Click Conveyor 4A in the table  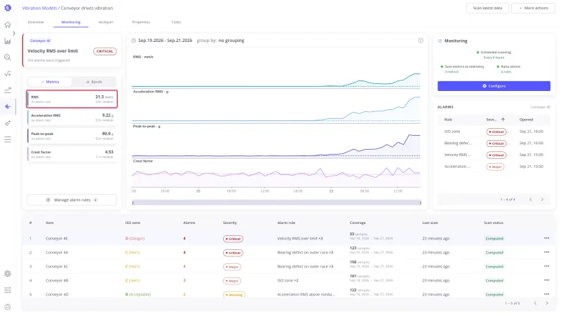point(57,252)
